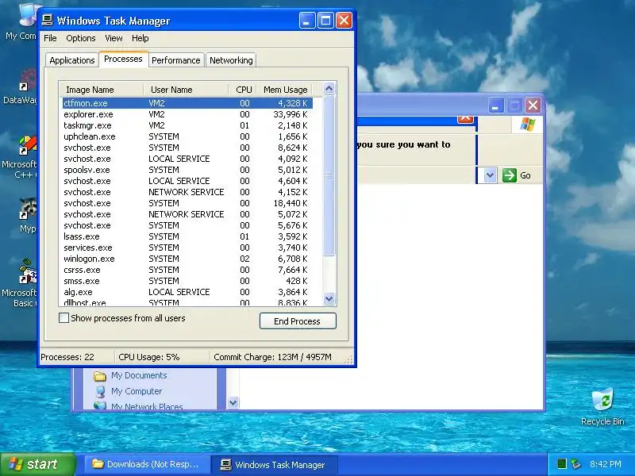Sort by Image Name column header

tap(102, 90)
